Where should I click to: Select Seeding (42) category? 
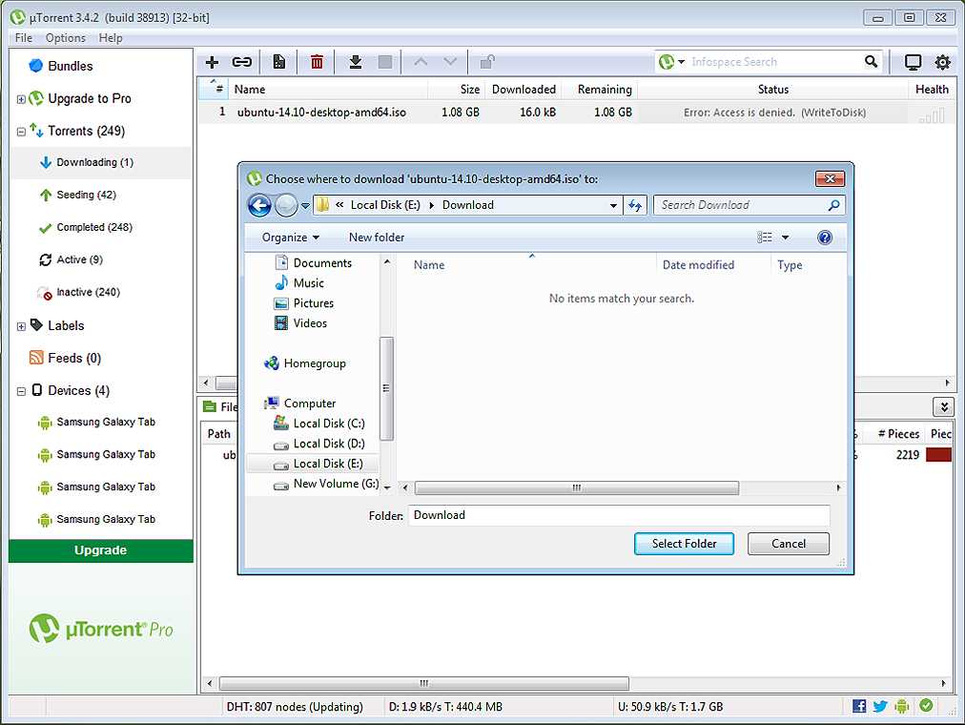pos(101,196)
